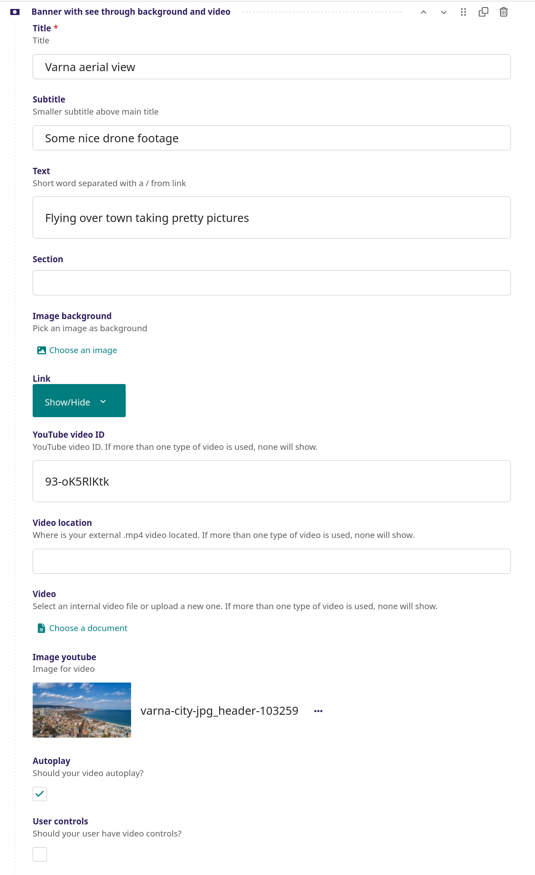The height and width of the screenshot is (875, 535).
Task: Duplicate the banner block
Action: tap(484, 12)
